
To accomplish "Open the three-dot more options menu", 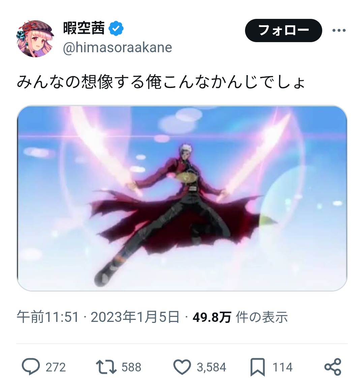I will tap(339, 30).
